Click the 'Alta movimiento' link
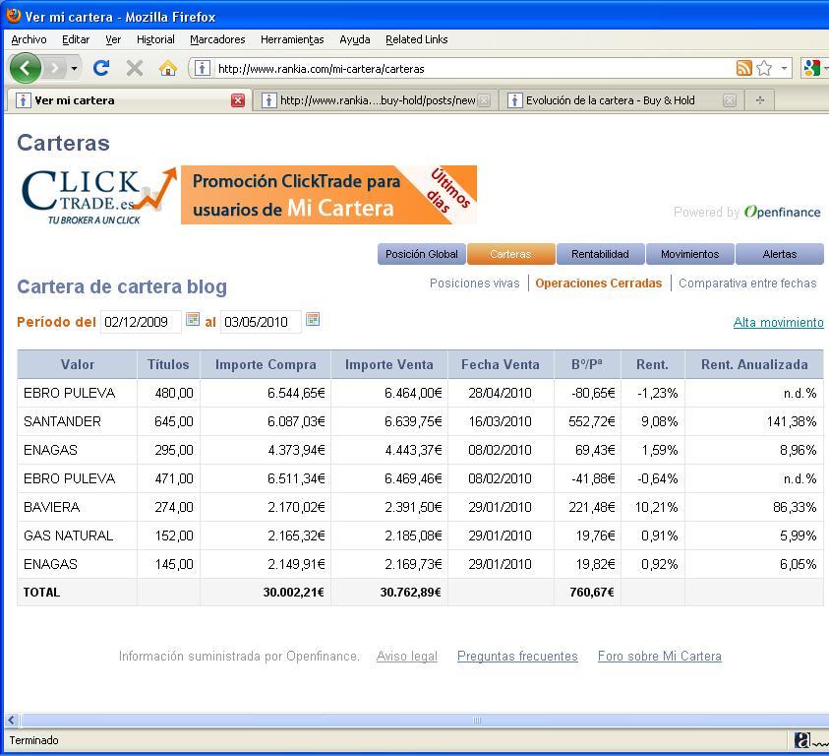 coord(778,323)
